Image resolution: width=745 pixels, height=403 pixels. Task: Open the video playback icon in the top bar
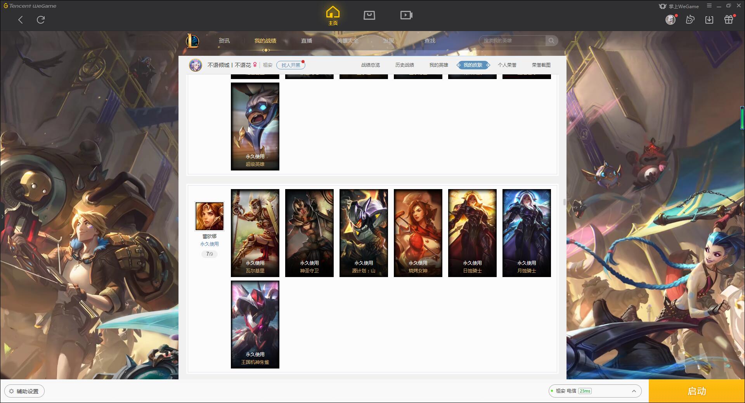click(406, 15)
